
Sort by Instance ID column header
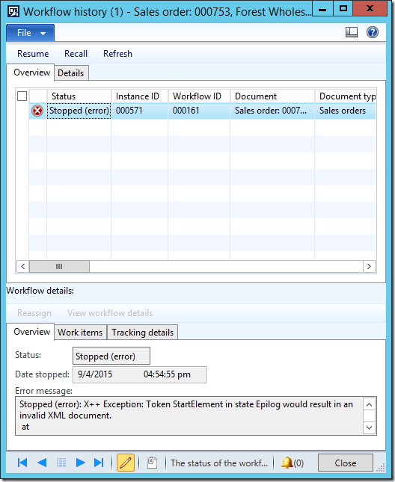(x=139, y=96)
